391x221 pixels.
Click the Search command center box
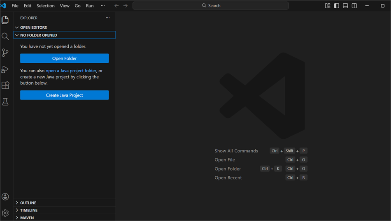click(211, 5)
